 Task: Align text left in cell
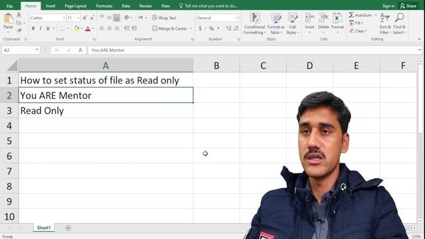point(102,28)
